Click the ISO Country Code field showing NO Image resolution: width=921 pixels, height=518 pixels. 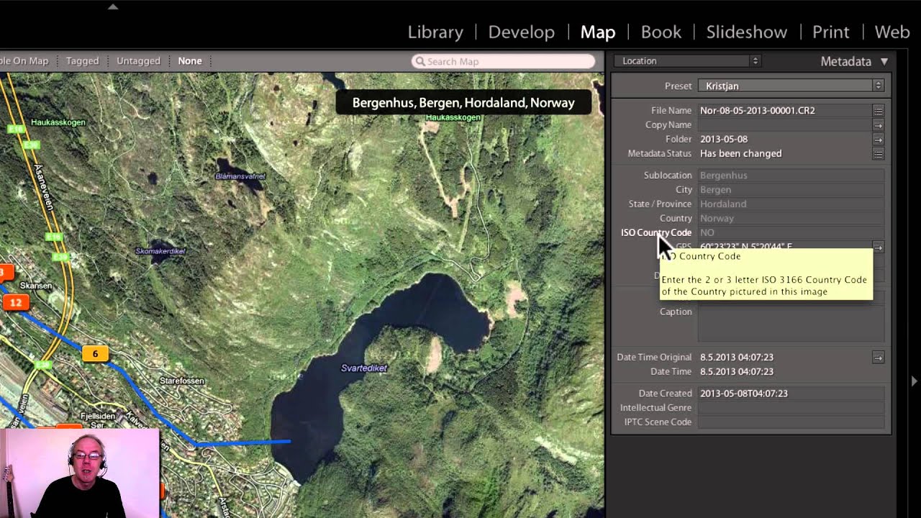point(791,233)
